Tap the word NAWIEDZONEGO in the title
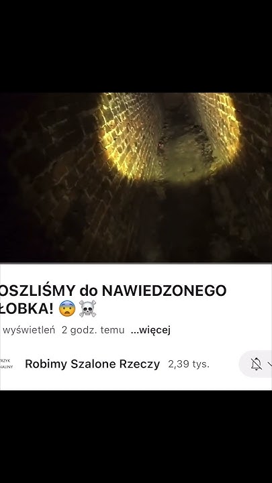 point(164,290)
